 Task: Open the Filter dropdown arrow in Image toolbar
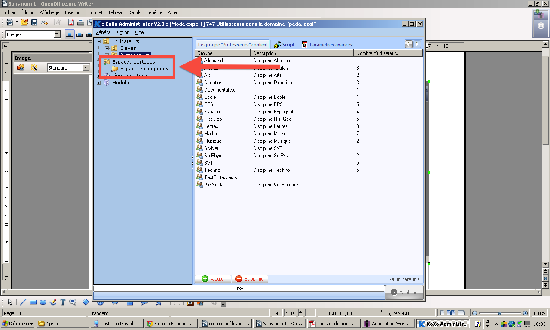pos(41,68)
